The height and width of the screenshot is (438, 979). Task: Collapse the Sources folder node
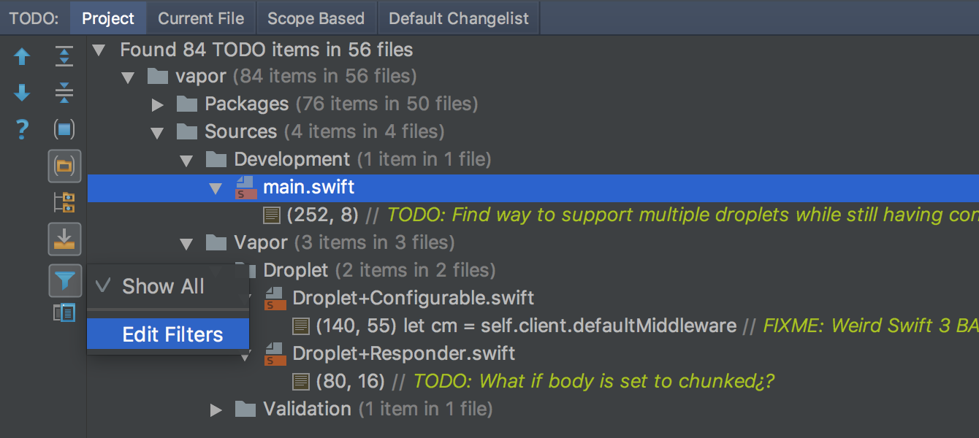click(x=157, y=132)
